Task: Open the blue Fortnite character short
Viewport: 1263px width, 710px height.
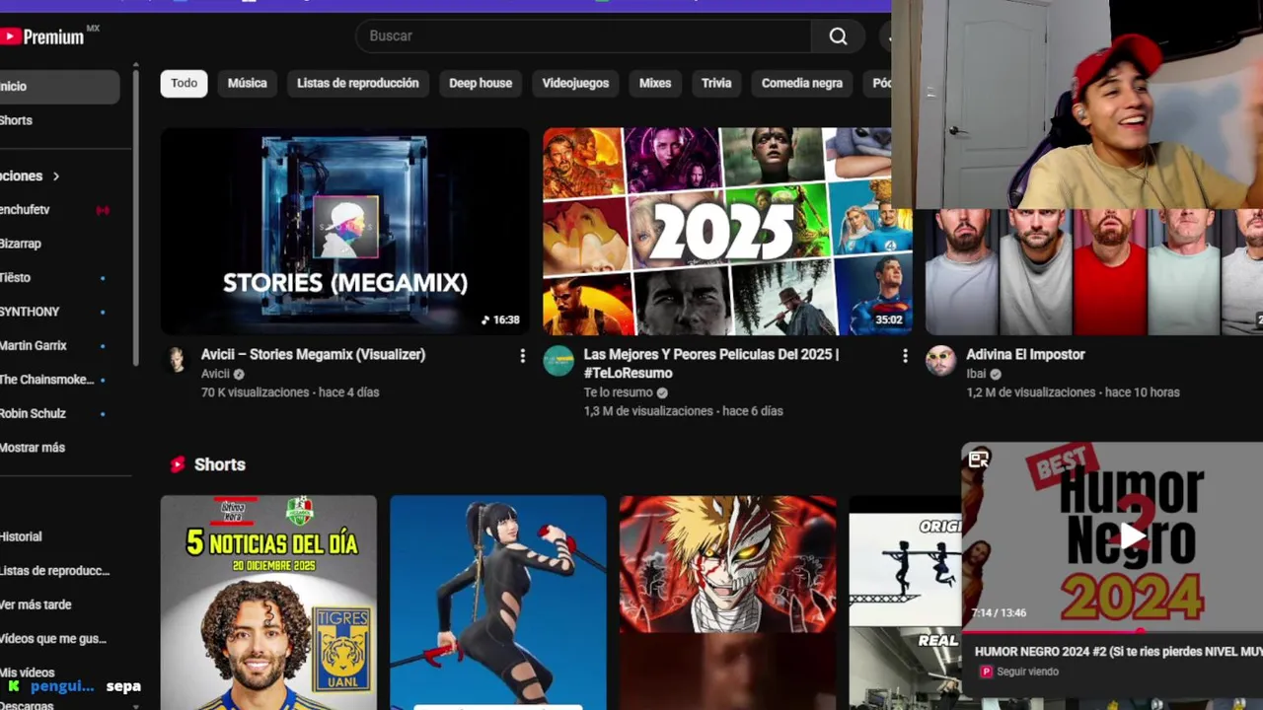Action: coord(498,603)
